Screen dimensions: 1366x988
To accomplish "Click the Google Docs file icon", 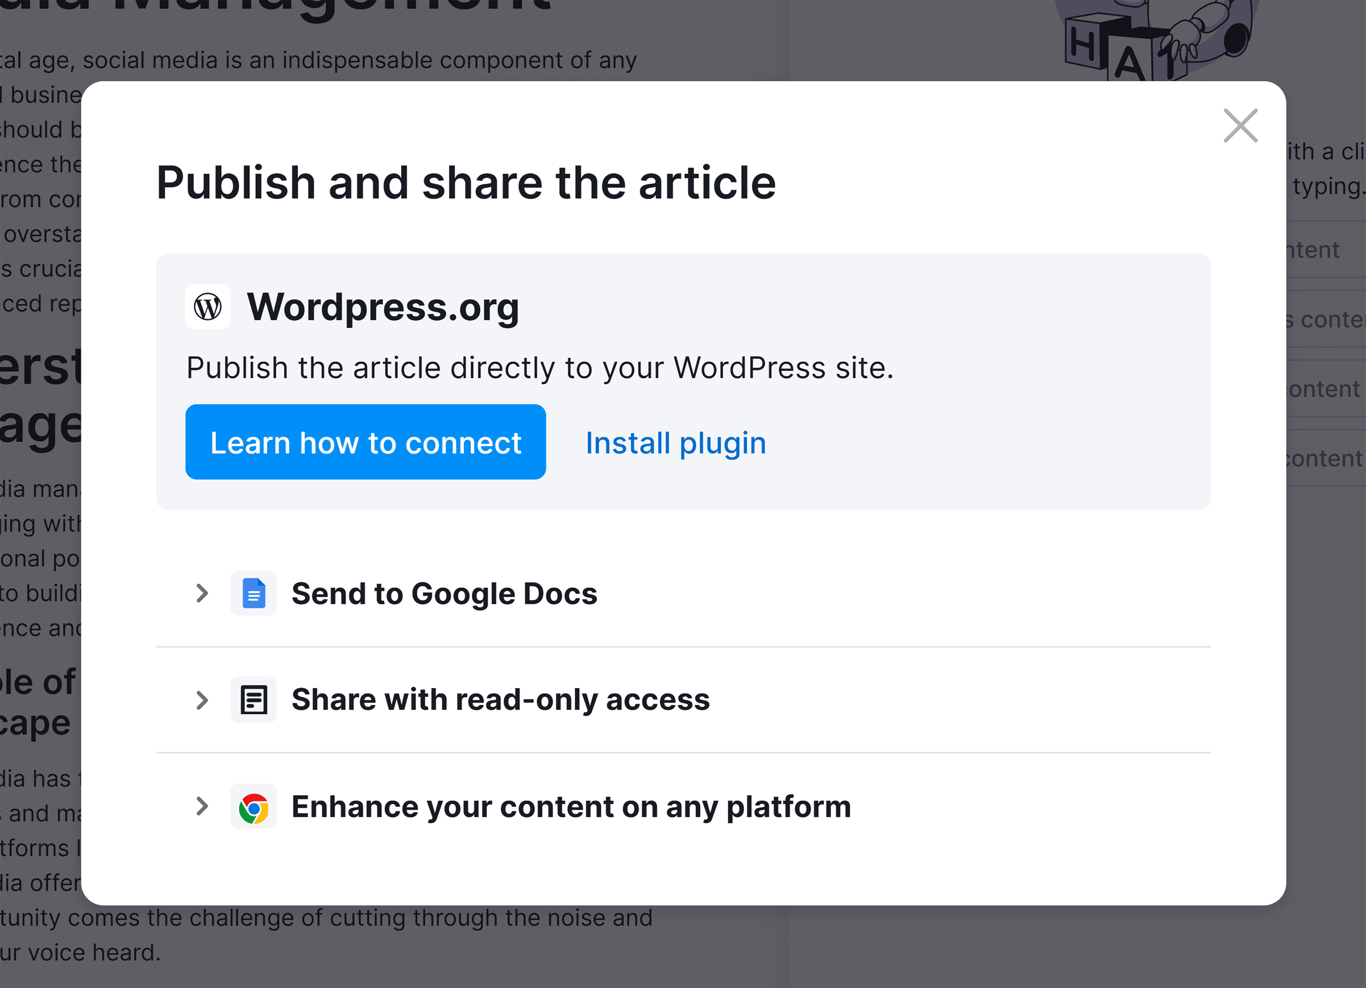I will (x=254, y=593).
